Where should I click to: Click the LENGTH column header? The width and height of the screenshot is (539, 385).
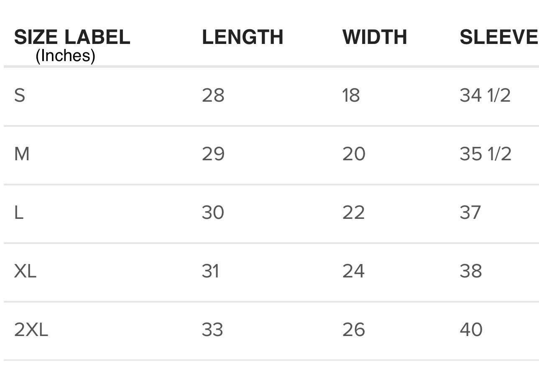pos(243,37)
